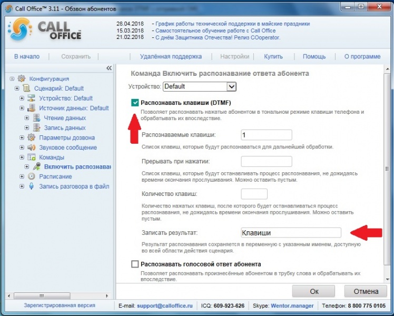Expand the Устройство: Default tree node
This screenshot has width=394, height=316.
[x=22, y=98]
